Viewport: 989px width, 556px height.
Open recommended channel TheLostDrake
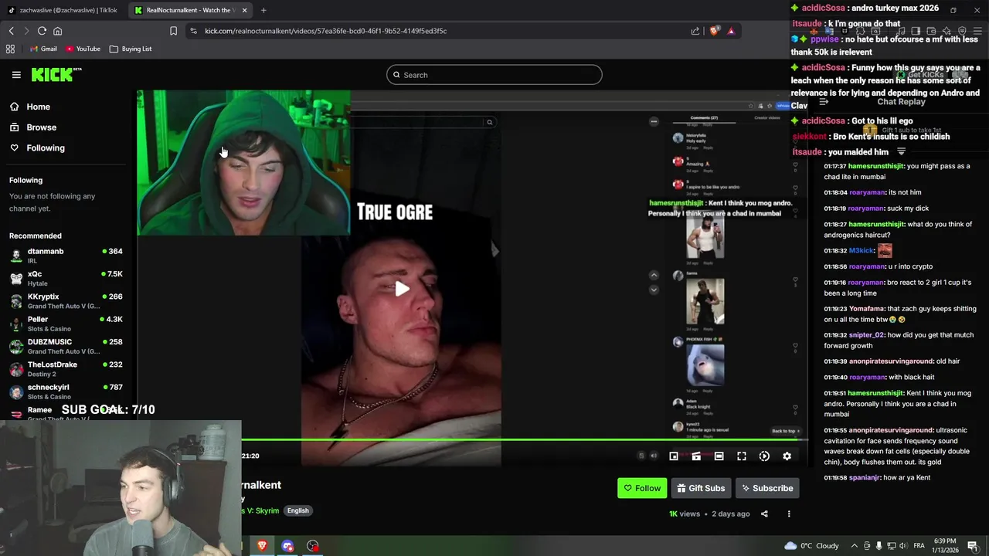pyautogui.click(x=66, y=369)
